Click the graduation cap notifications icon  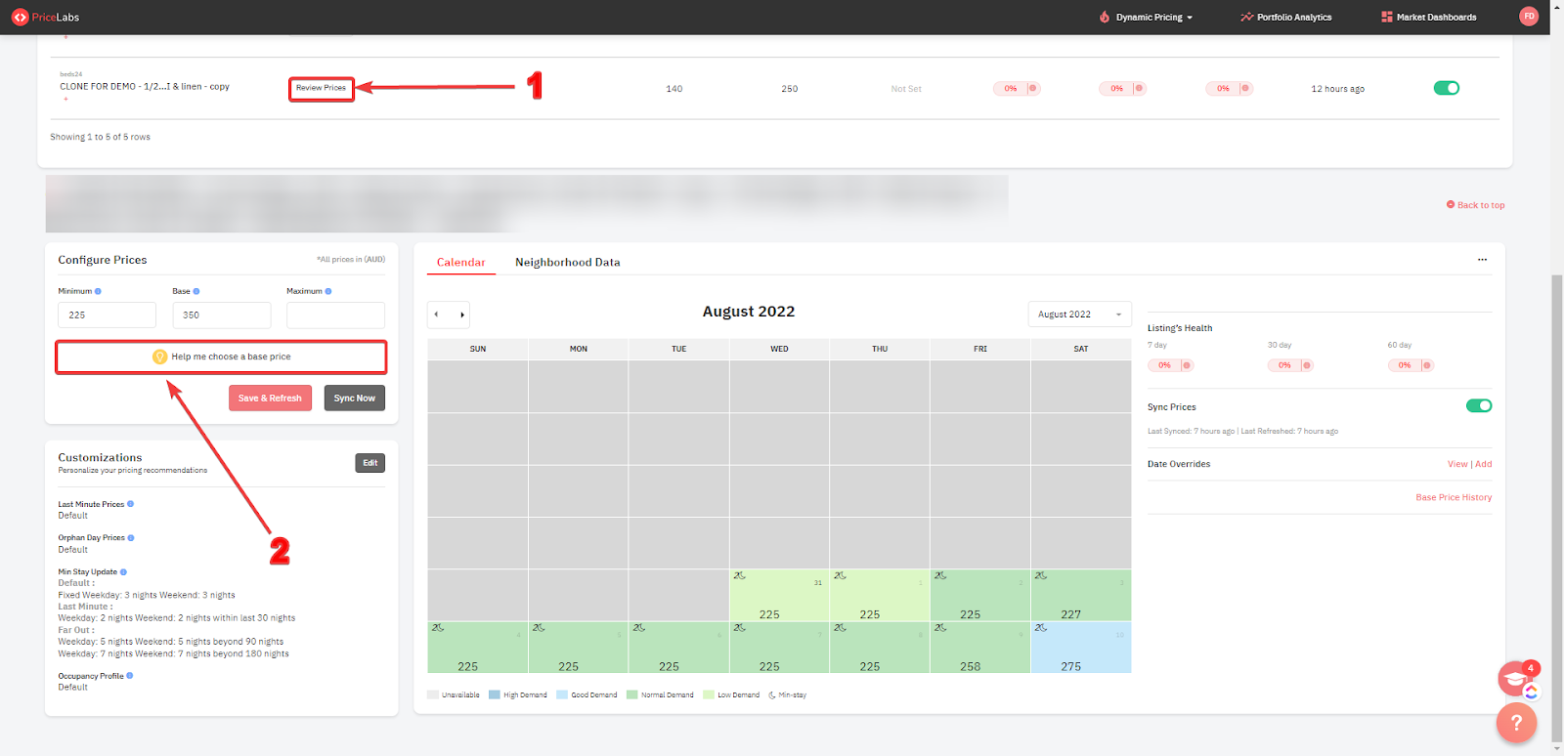[x=1514, y=678]
